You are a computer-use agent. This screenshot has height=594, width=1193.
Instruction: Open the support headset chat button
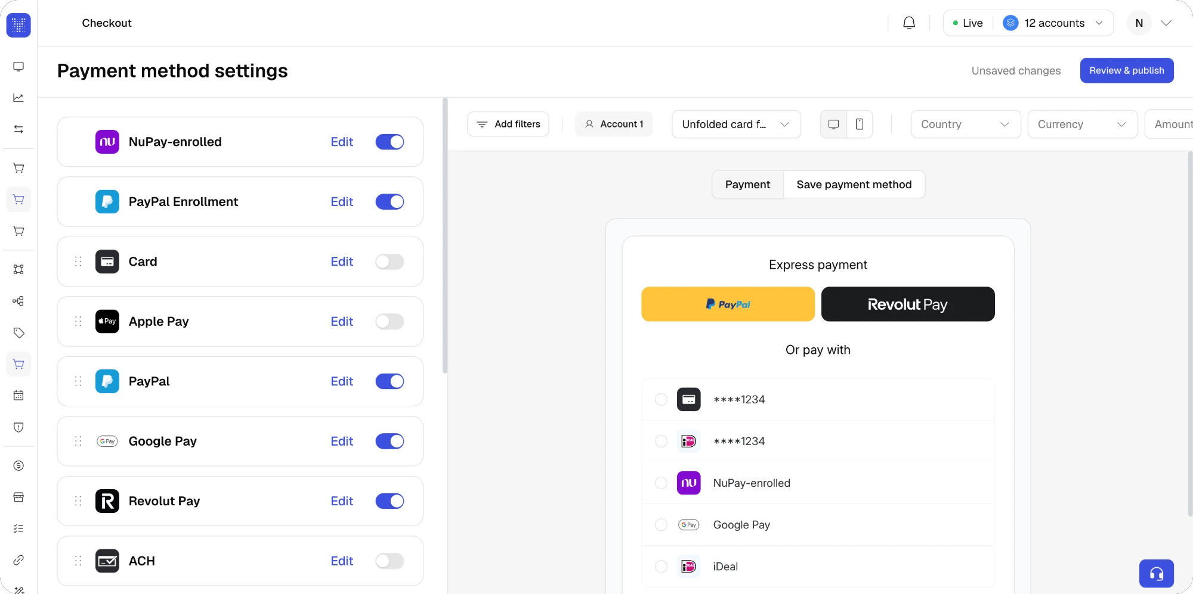point(1157,574)
